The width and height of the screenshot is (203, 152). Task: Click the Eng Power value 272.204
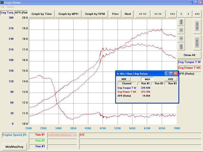pos(146,92)
